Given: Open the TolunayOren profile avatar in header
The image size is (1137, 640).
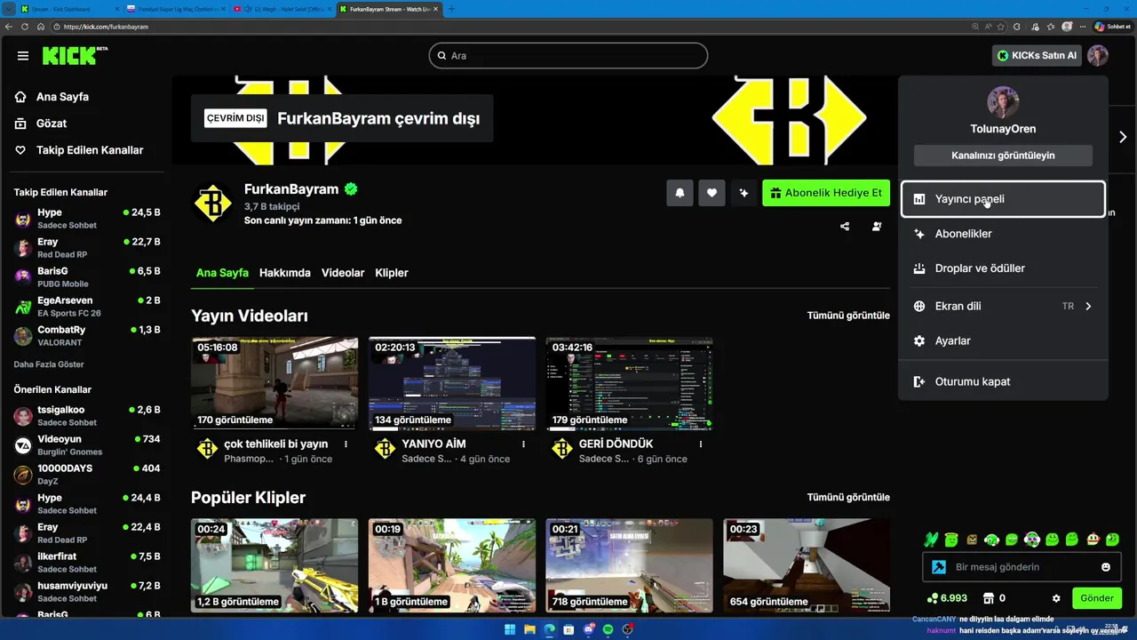Looking at the screenshot, I should (1098, 55).
